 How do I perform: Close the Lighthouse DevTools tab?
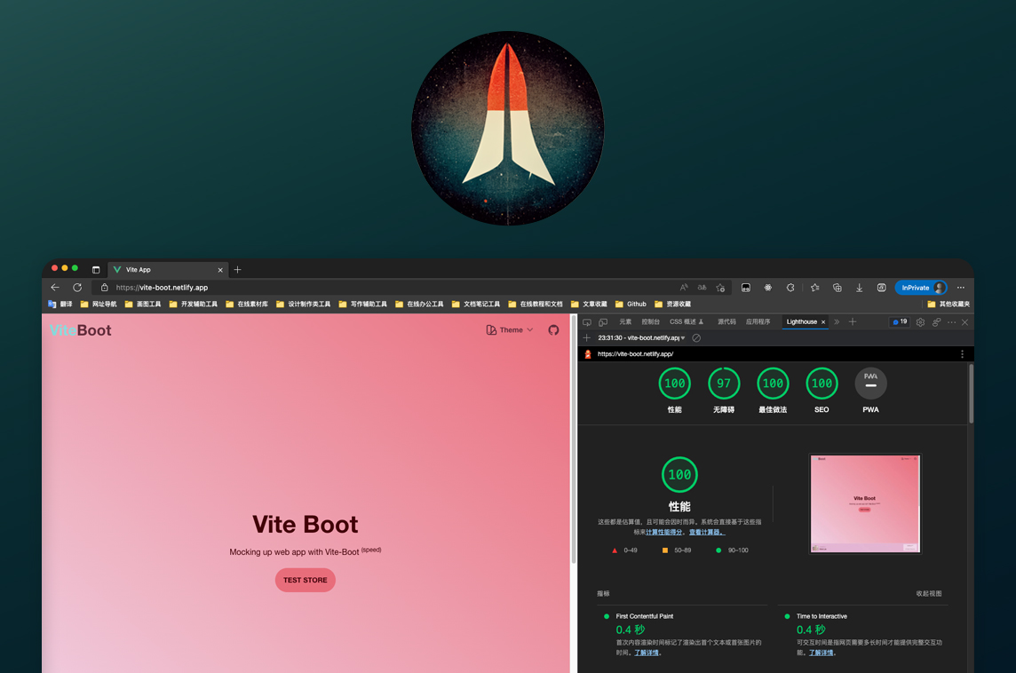point(823,322)
